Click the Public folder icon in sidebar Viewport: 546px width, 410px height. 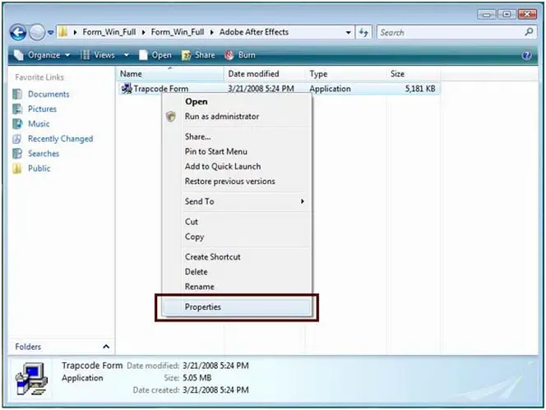17,168
